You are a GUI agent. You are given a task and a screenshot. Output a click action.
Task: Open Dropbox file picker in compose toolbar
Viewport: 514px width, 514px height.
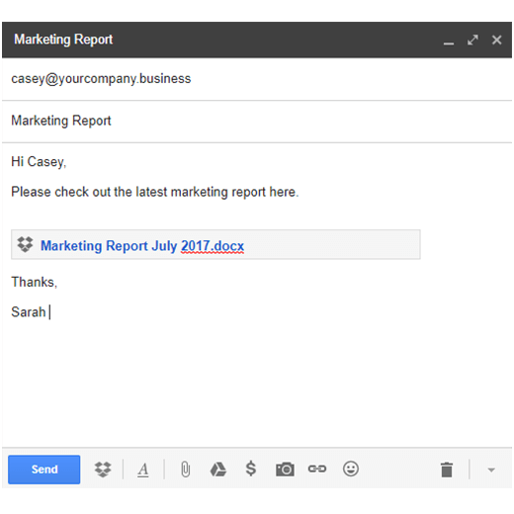[x=103, y=470]
